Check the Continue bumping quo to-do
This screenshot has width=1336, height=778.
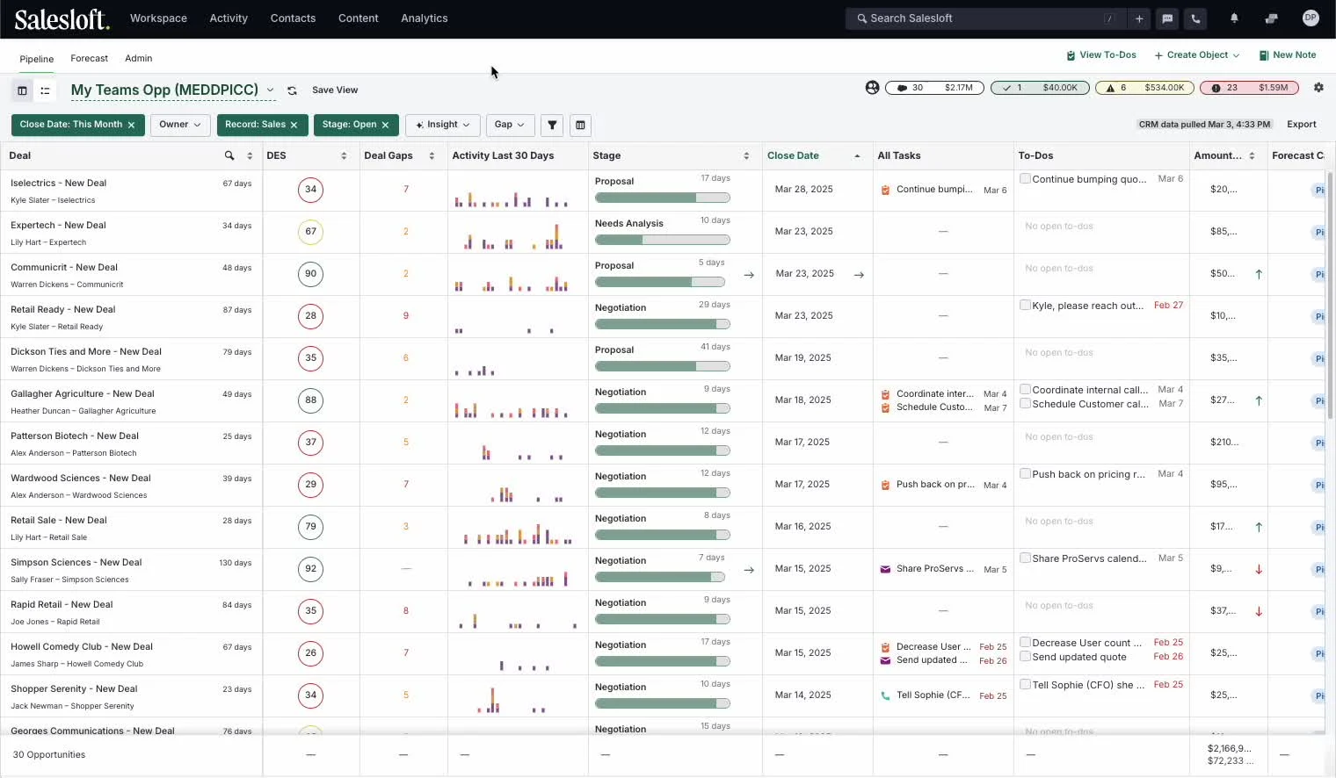tap(1025, 178)
